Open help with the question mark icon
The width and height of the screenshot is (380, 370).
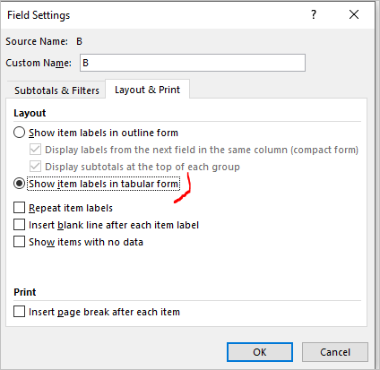tap(314, 14)
